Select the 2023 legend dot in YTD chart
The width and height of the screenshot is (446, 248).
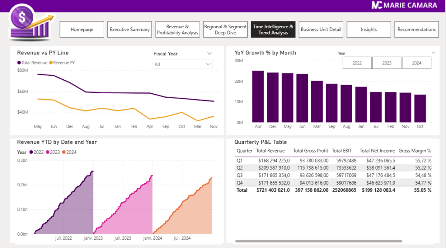tap(48, 152)
